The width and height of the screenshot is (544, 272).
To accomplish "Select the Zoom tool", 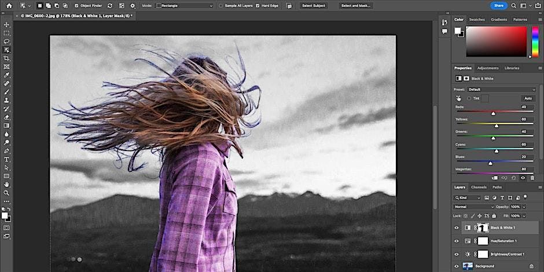I will [7, 193].
